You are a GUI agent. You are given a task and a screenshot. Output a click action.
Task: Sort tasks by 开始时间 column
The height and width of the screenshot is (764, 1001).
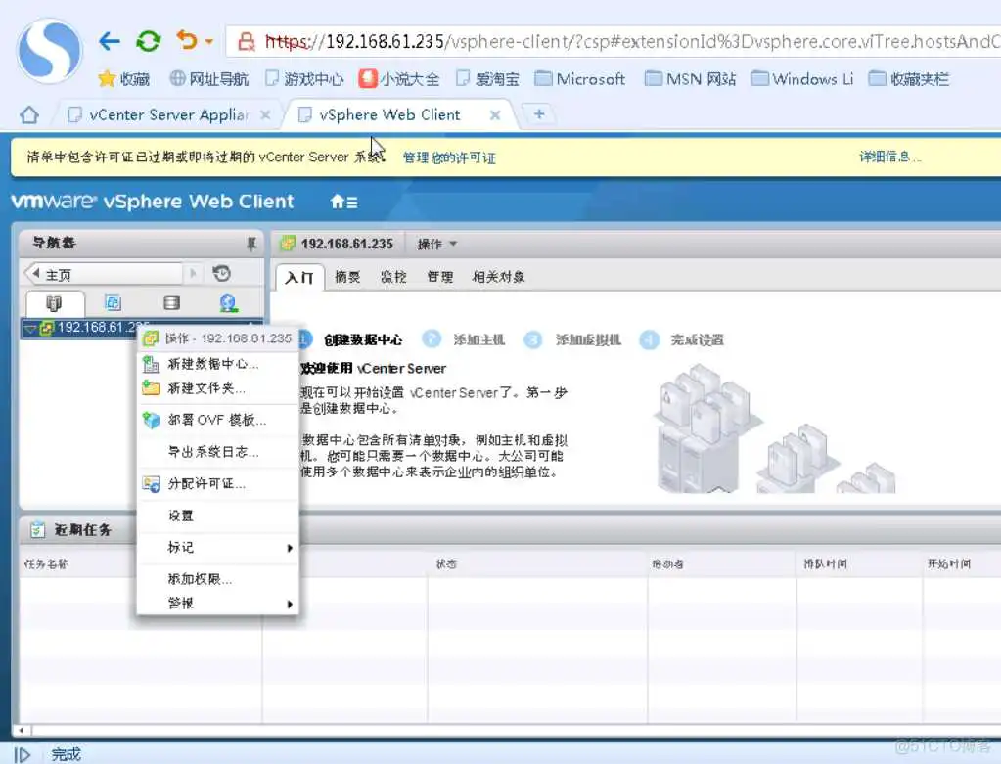[x=949, y=564]
